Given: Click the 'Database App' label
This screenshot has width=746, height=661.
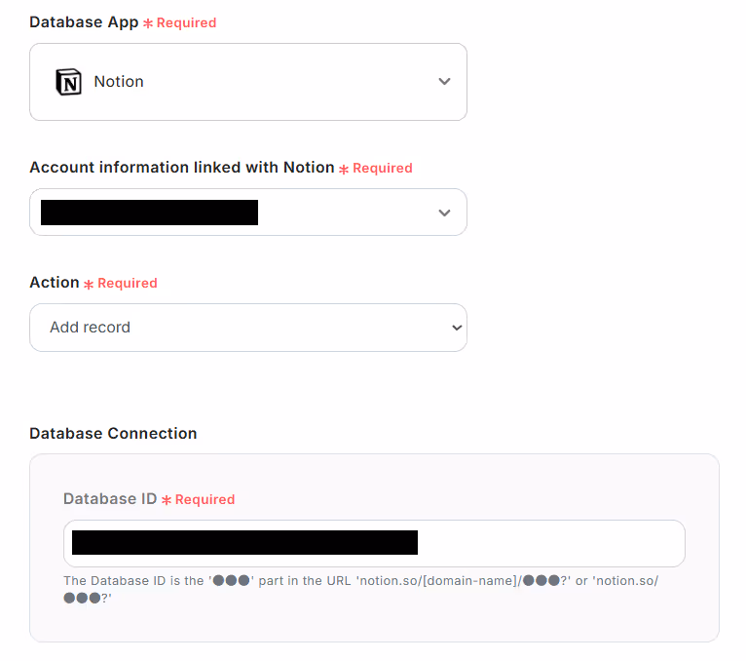Looking at the screenshot, I should coord(84,22).
